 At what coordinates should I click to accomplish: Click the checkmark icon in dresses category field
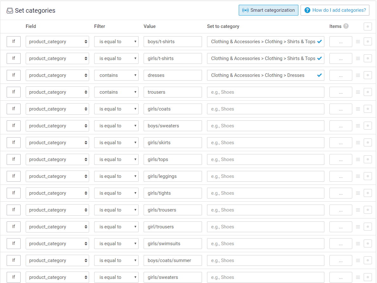pyautogui.click(x=319, y=75)
